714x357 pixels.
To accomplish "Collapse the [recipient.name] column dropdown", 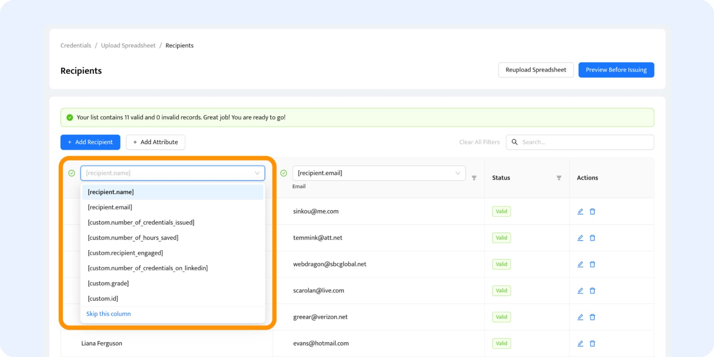I will 257,173.
